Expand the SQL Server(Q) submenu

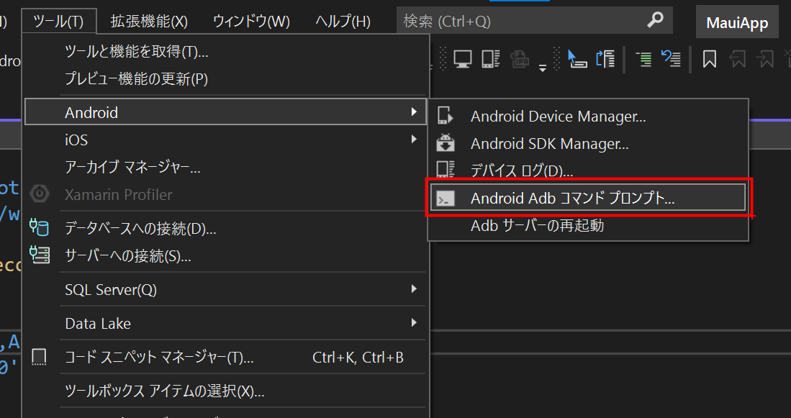click(x=226, y=289)
